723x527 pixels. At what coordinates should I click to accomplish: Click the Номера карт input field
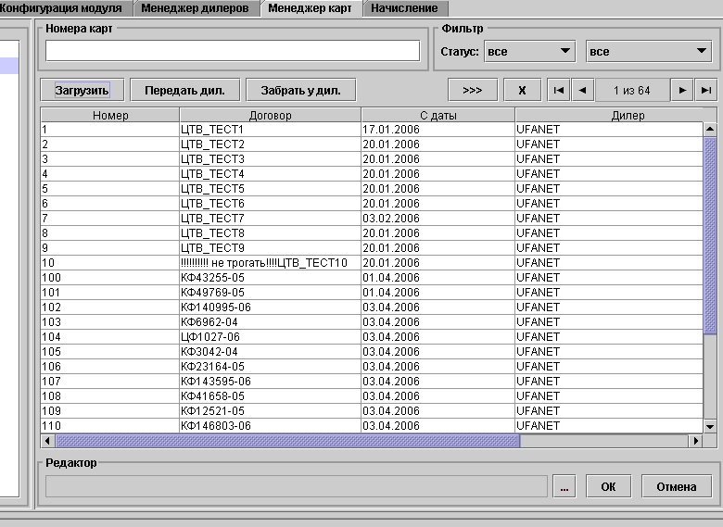[232, 51]
